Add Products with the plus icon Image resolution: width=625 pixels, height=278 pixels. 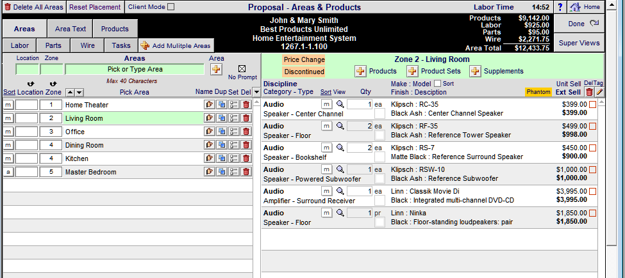tap(360, 71)
